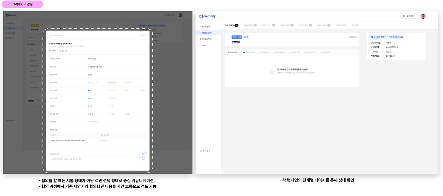
Task: Select 직접 입력 under 업로드 장수
Action: (112, 98)
